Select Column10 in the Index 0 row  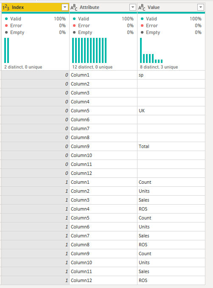click(103, 155)
